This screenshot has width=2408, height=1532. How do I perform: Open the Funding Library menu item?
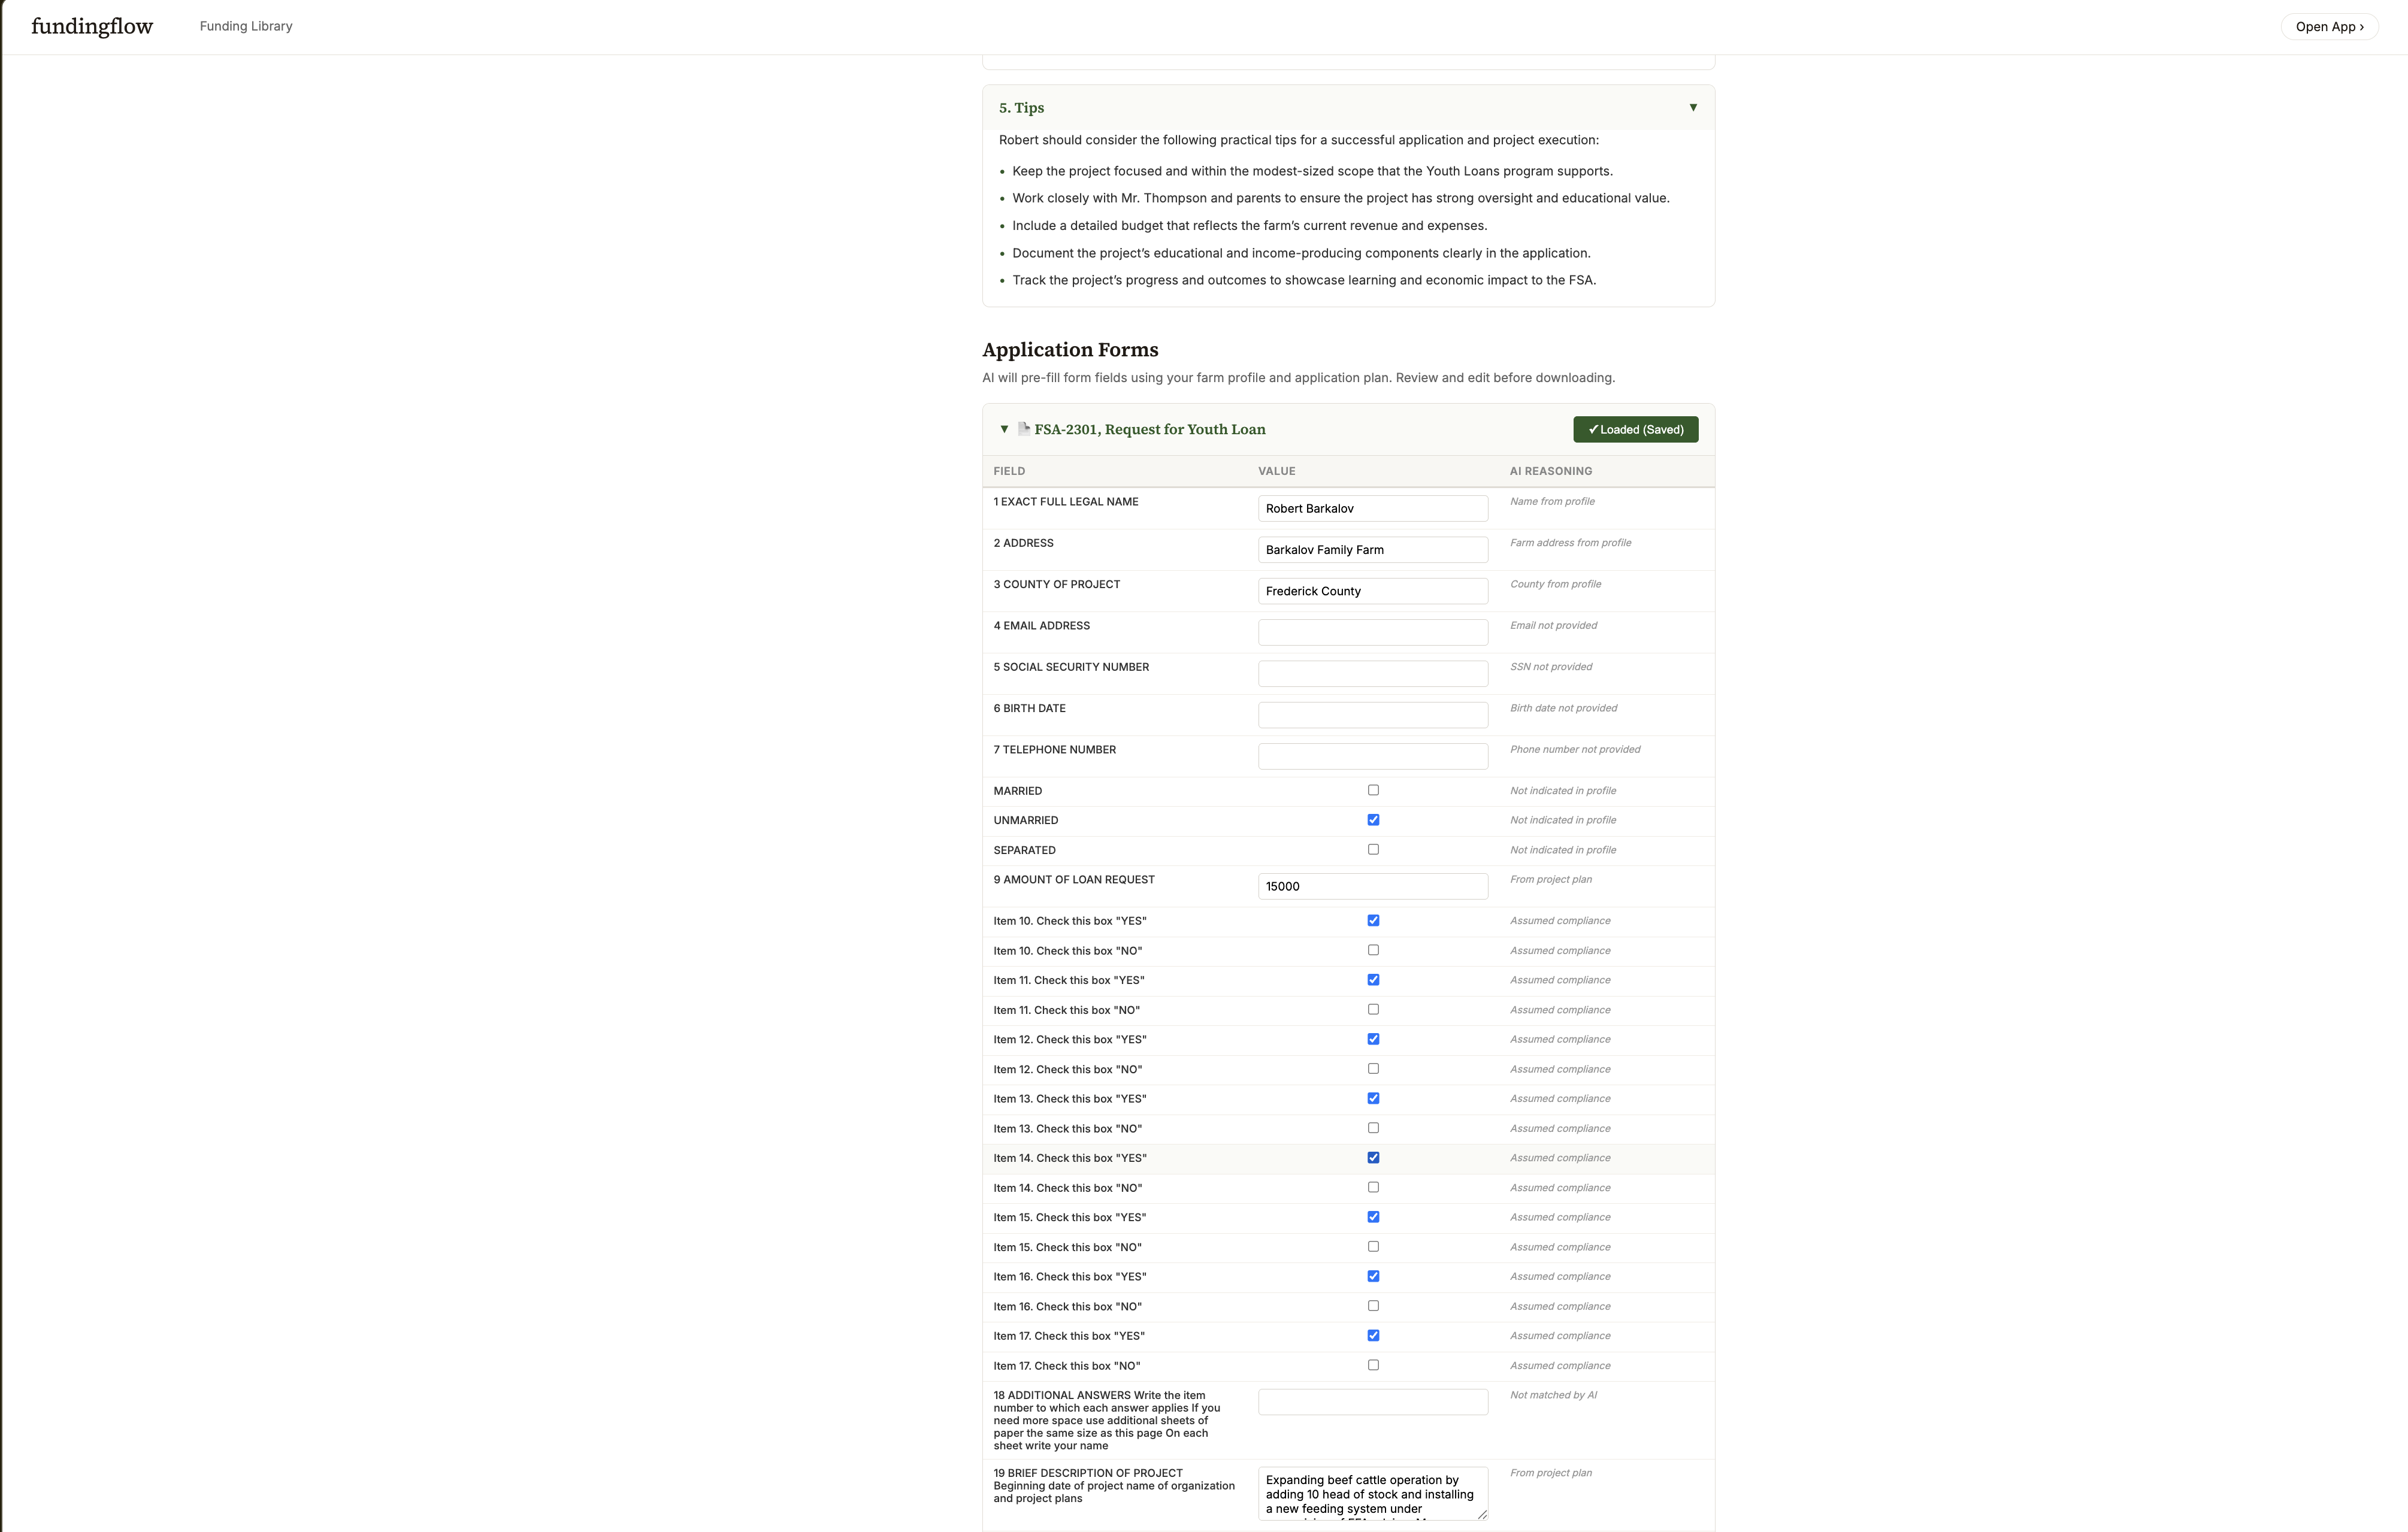pyautogui.click(x=246, y=27)
